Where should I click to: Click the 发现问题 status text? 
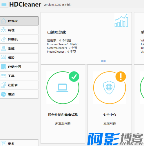pyautogui.click(x=110, y=123)
